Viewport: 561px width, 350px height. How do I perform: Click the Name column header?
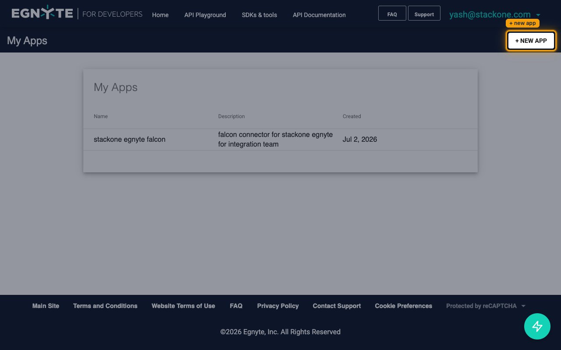point(101,116)
